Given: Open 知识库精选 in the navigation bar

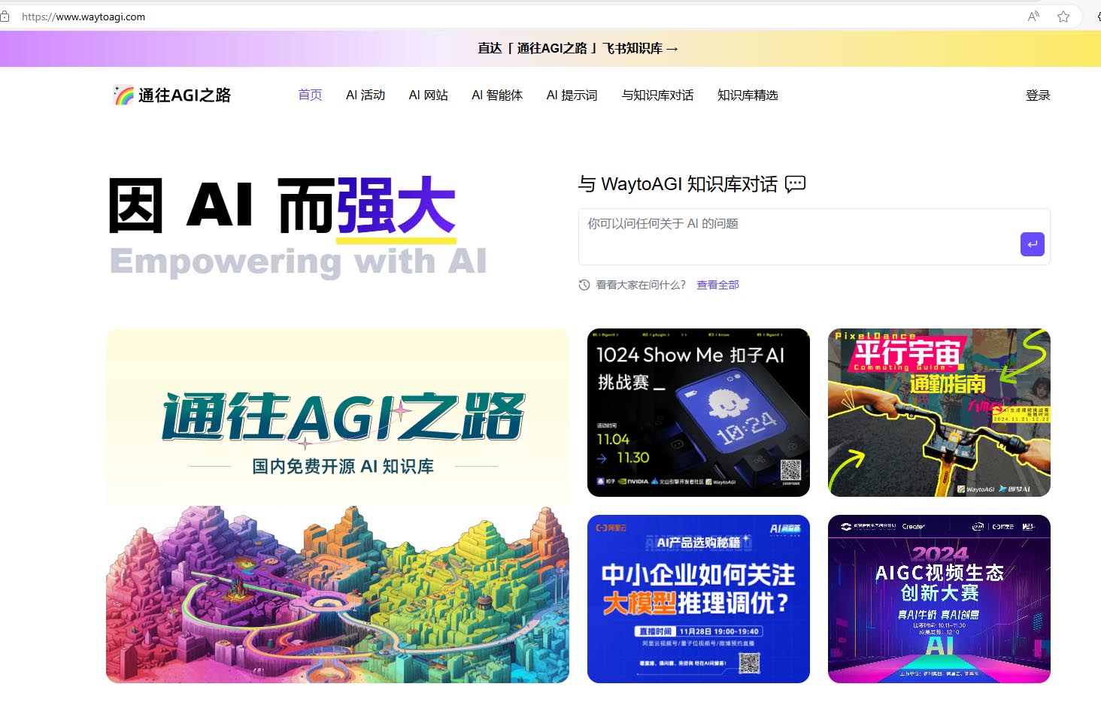Looking at the screenshot, I should tap(748, 95).
